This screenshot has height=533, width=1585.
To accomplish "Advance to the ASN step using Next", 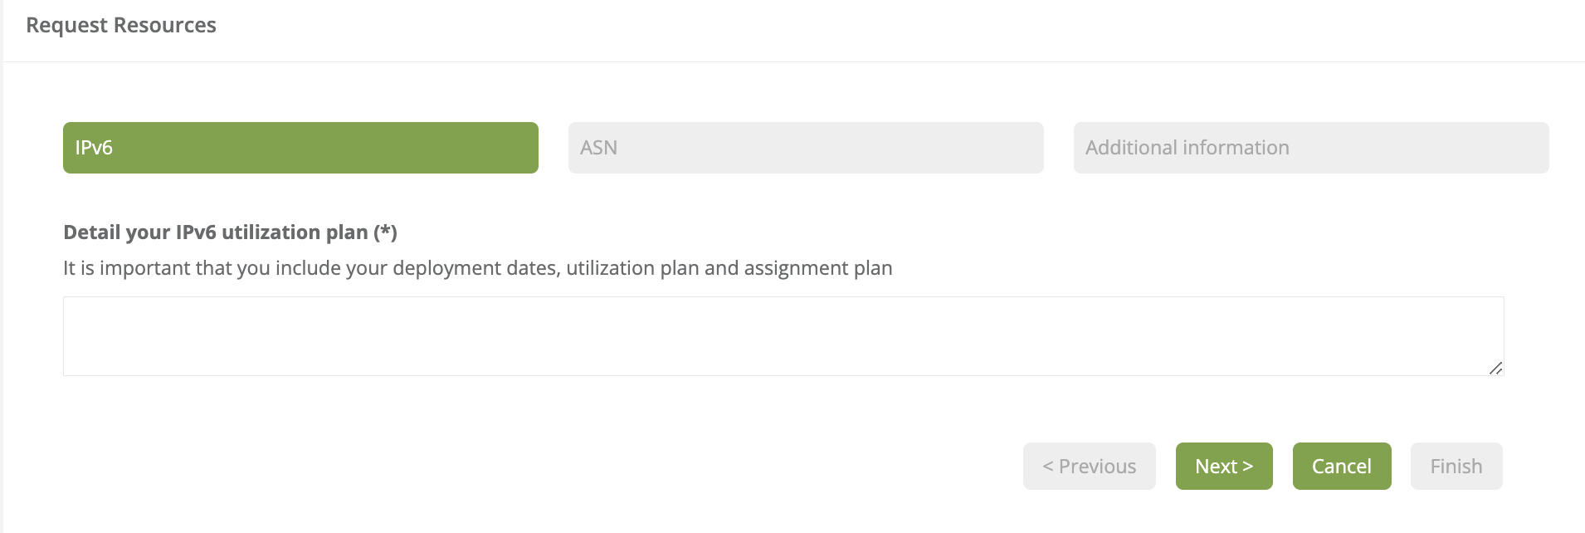I will tap(1223, 467).
